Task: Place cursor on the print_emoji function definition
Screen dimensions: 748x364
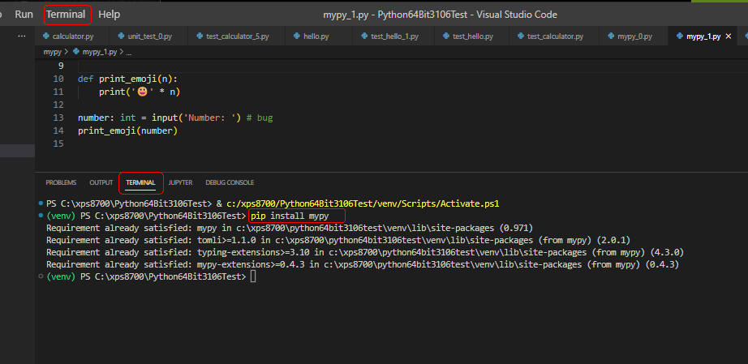Action: pos(127,79)
